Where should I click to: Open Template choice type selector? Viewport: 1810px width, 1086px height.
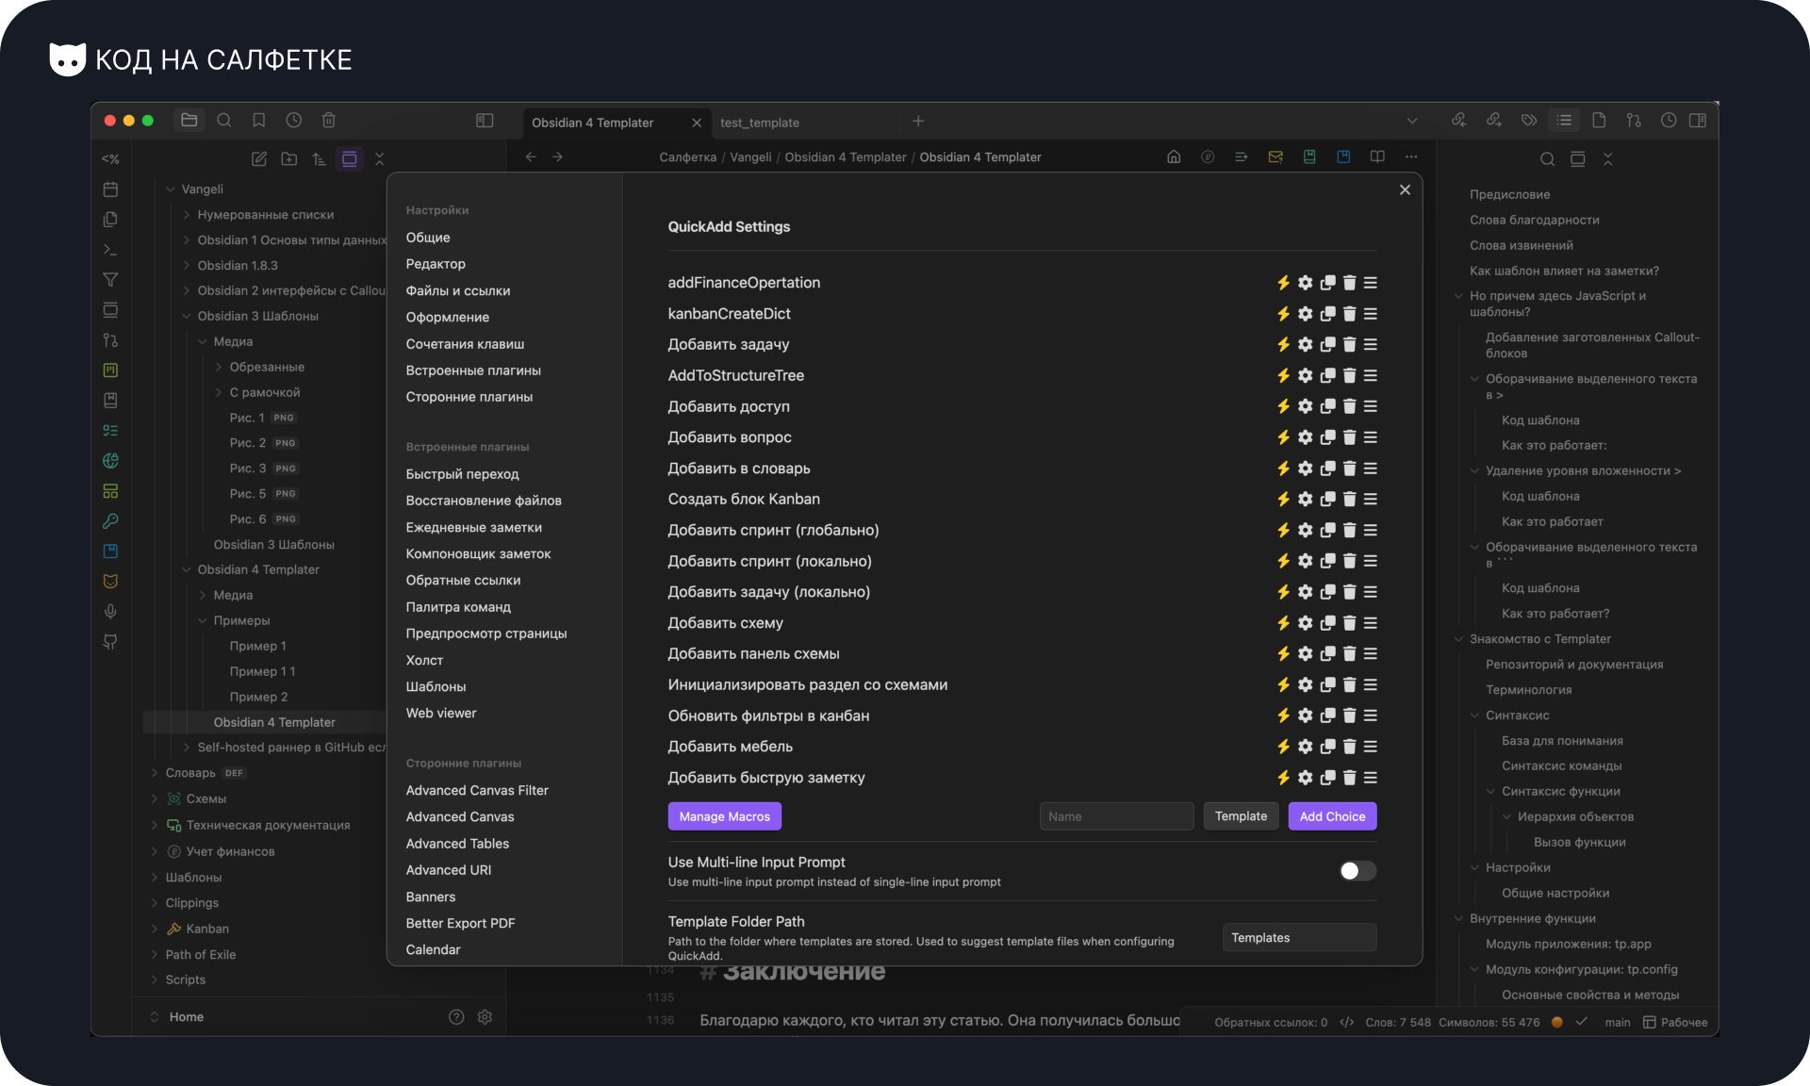point(1241,816)
